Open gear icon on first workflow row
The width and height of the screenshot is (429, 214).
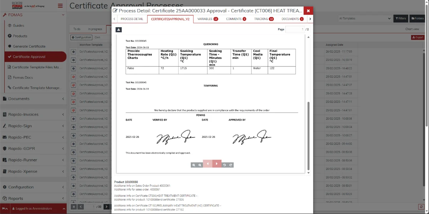[73, 52]
